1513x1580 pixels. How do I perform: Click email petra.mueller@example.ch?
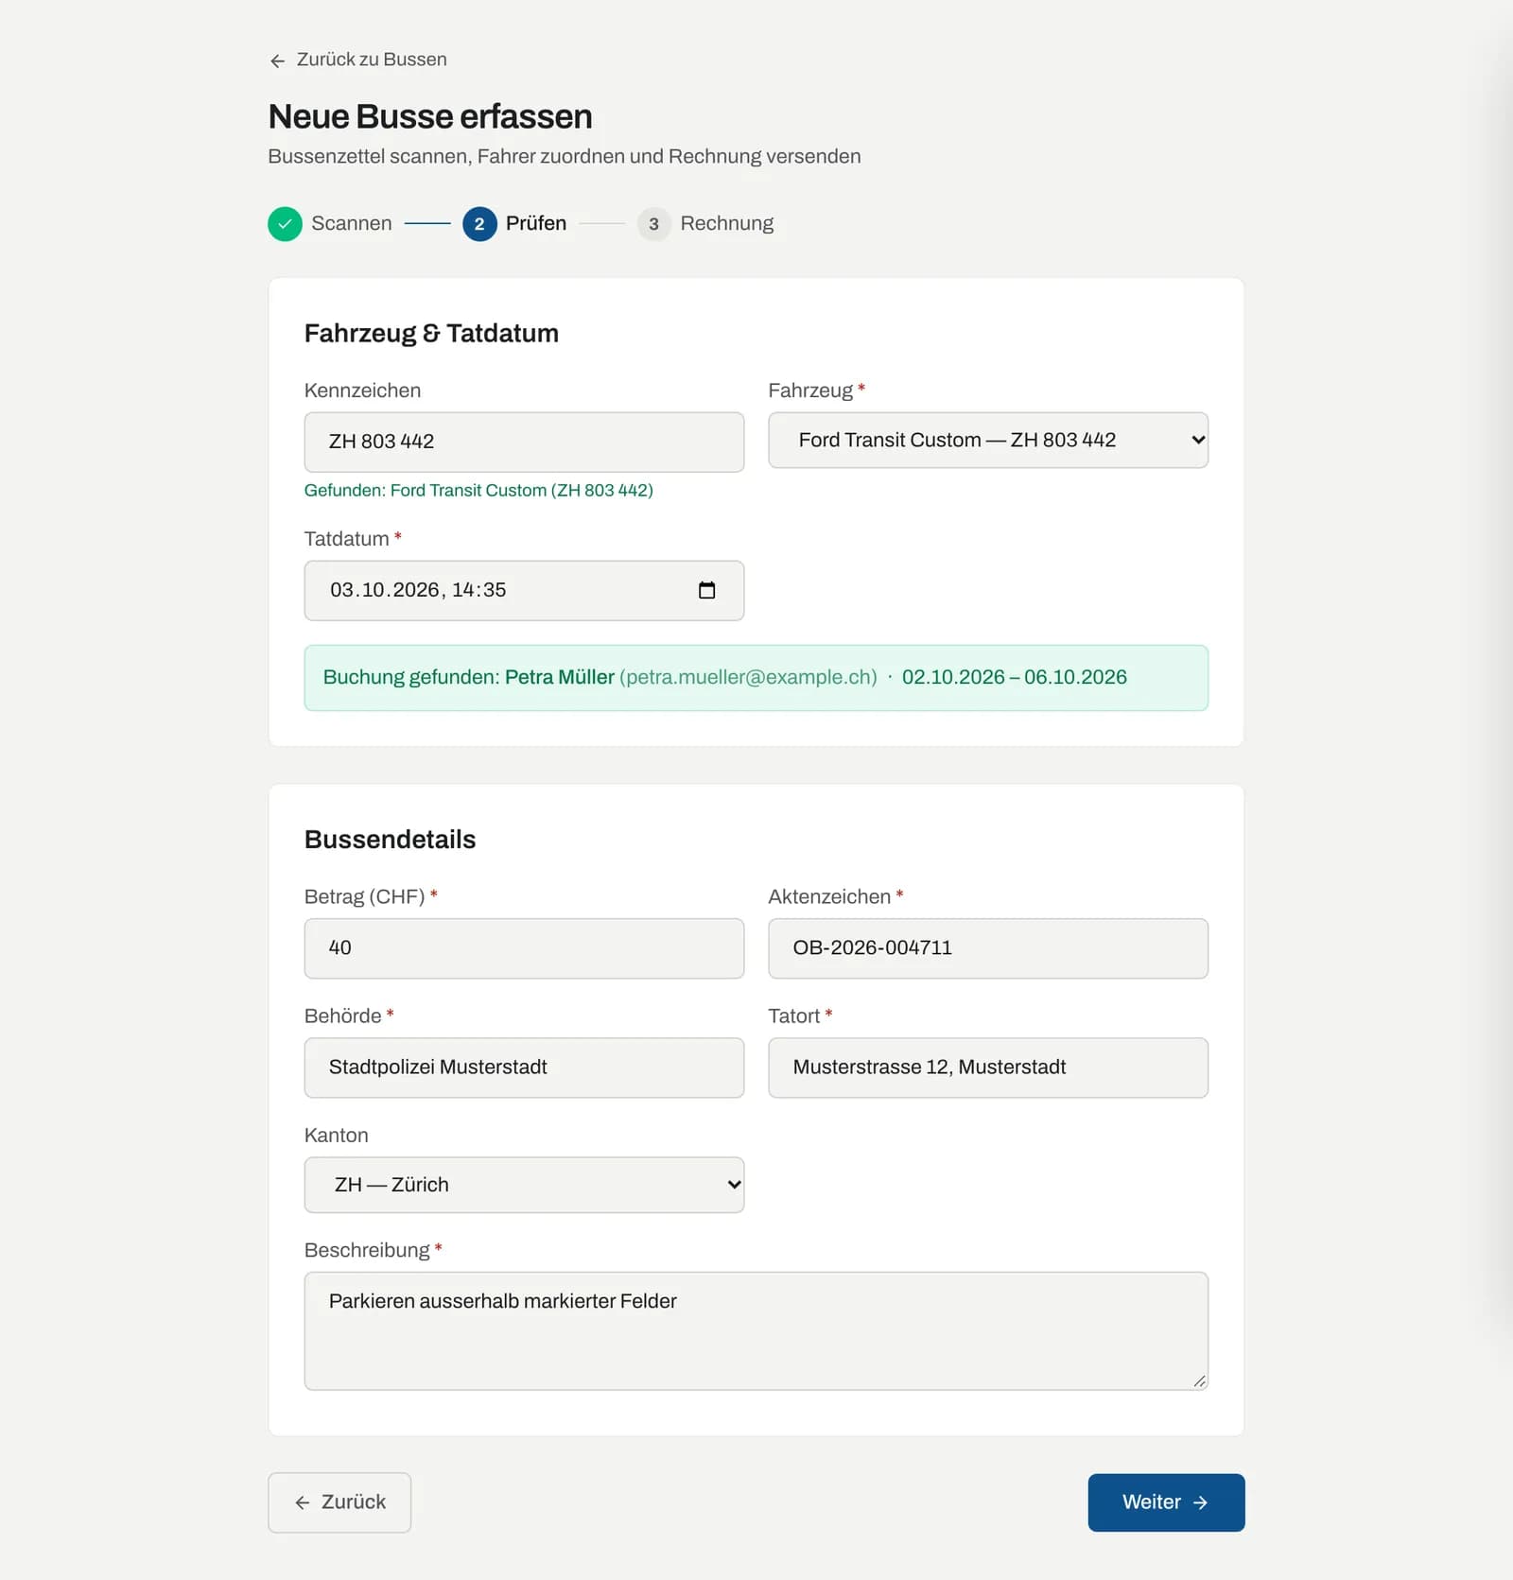click(749, 677)
